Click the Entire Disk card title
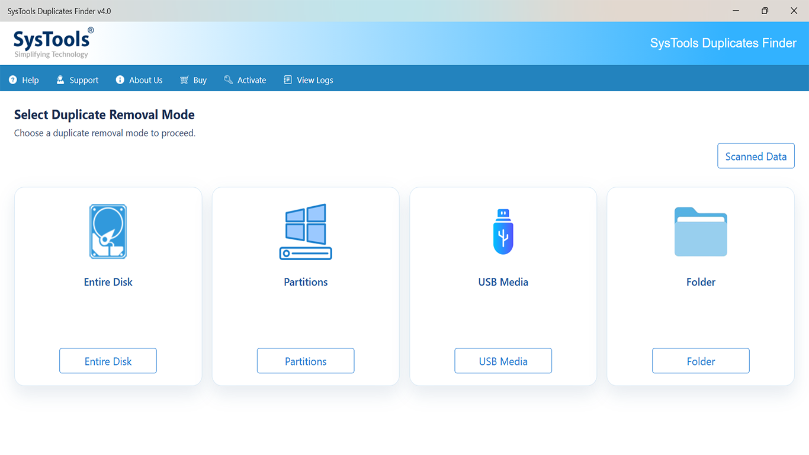Screen dimensions: 809x455 (x=108, y=282)
